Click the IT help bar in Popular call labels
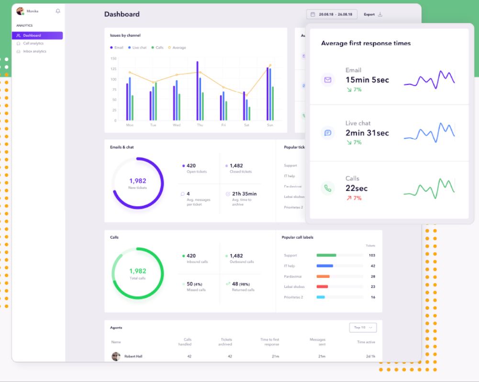 tap(325, 266)
